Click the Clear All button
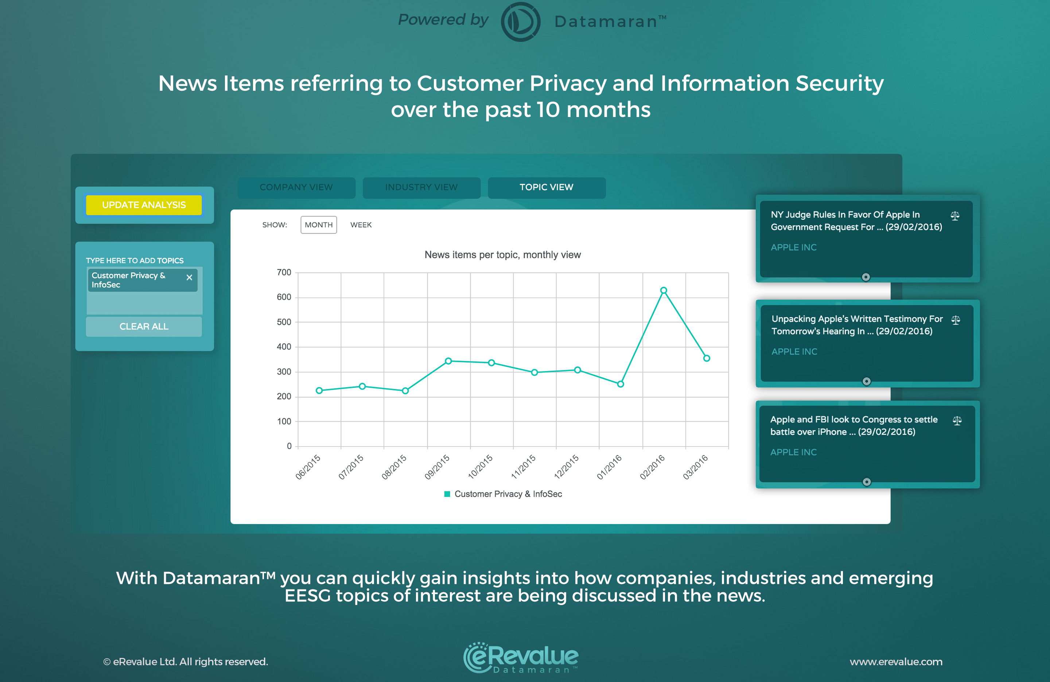Viewport: 1050px width, 682px height. (x=144, y=327)
